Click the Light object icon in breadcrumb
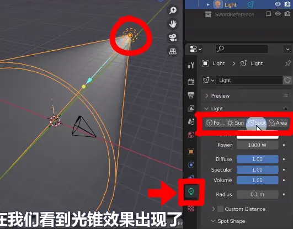293x229 pixels. (205, 63)
